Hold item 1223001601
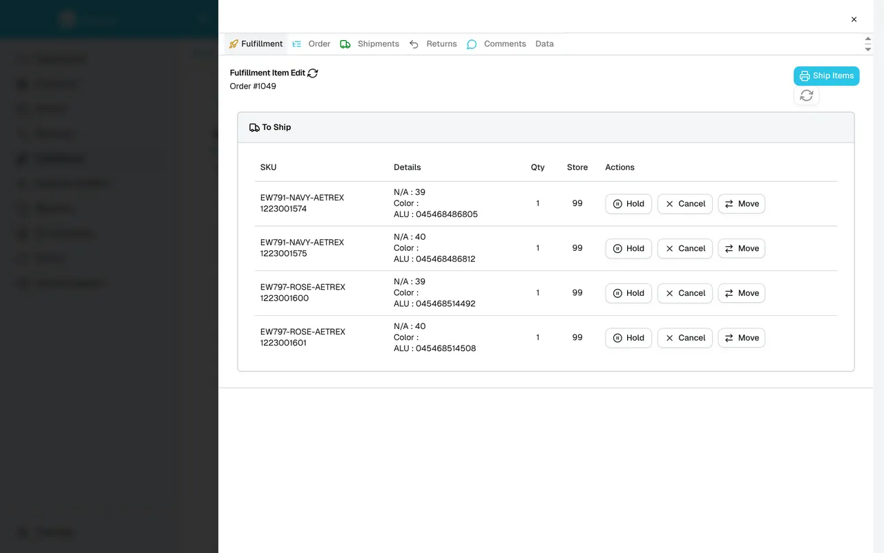 point(628,338)
